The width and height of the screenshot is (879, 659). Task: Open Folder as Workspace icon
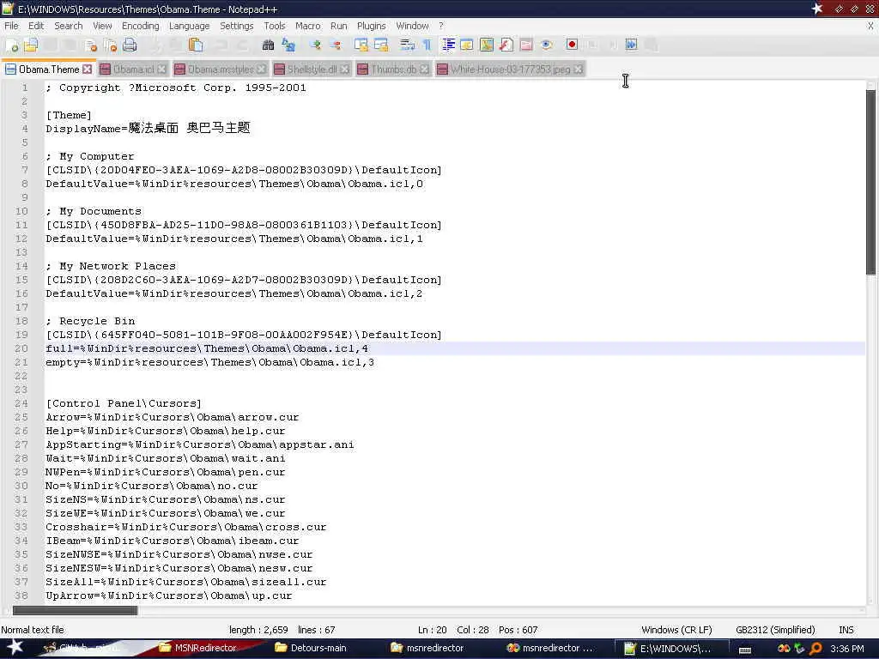point(526,45)
